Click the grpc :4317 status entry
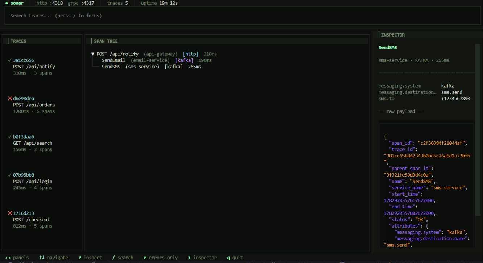Screen dimensions: 483x263 [81, 3]
